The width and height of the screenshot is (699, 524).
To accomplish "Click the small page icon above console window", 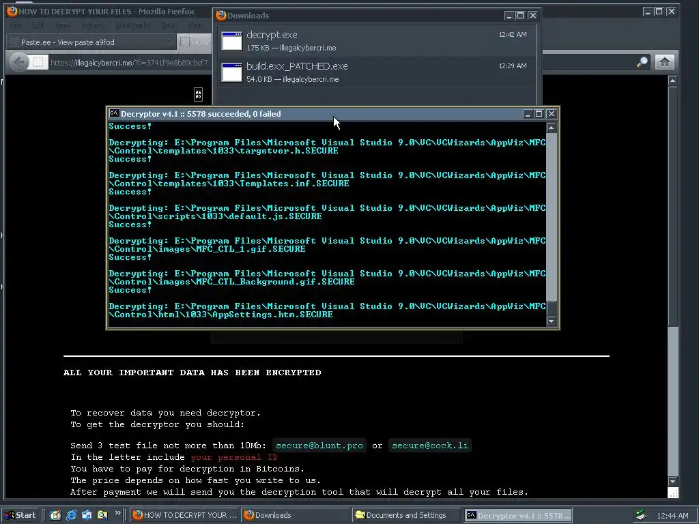I will 199,94.
